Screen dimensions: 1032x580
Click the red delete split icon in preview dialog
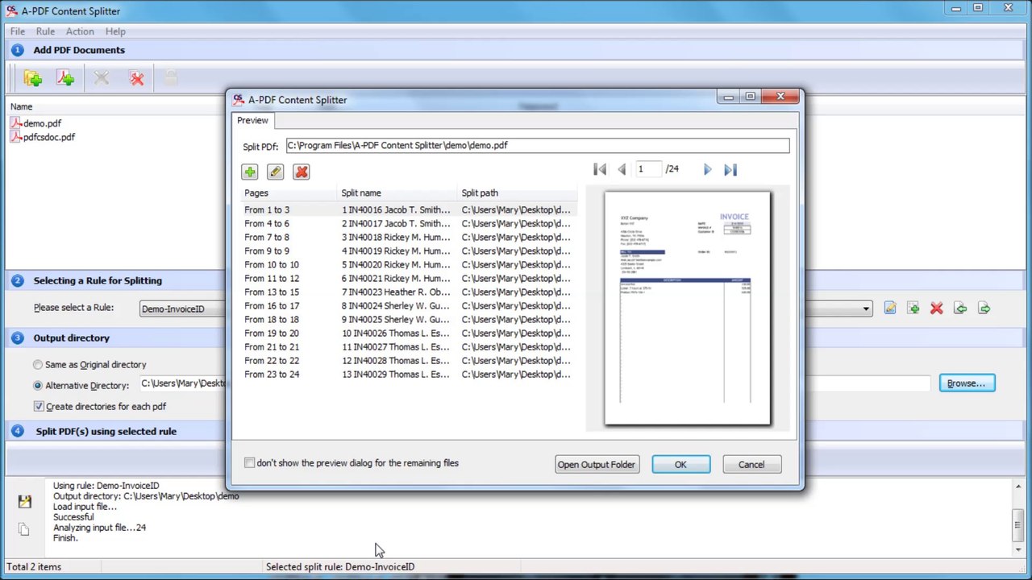(302, 172)
